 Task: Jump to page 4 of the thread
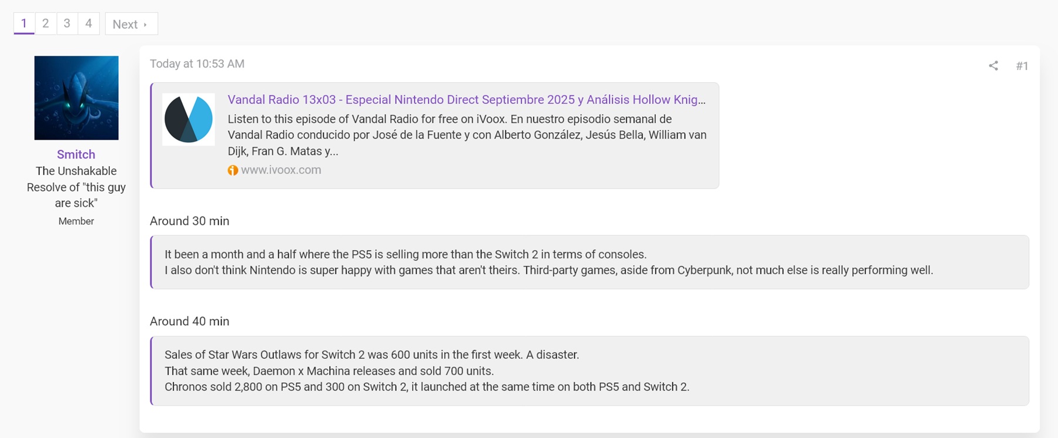pyautogui.click(x=89, y=23)
